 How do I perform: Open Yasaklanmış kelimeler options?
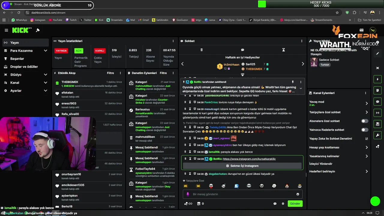pyautogui.click(x=367, y=156)
